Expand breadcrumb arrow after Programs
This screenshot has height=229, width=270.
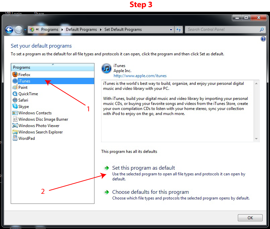point(62,30)
